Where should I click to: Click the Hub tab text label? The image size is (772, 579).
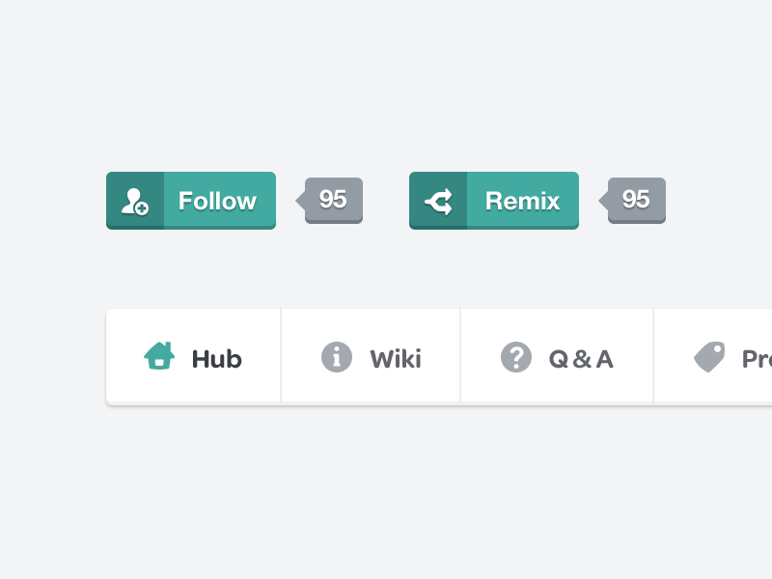pyautogui.click(x=215, y=357)
